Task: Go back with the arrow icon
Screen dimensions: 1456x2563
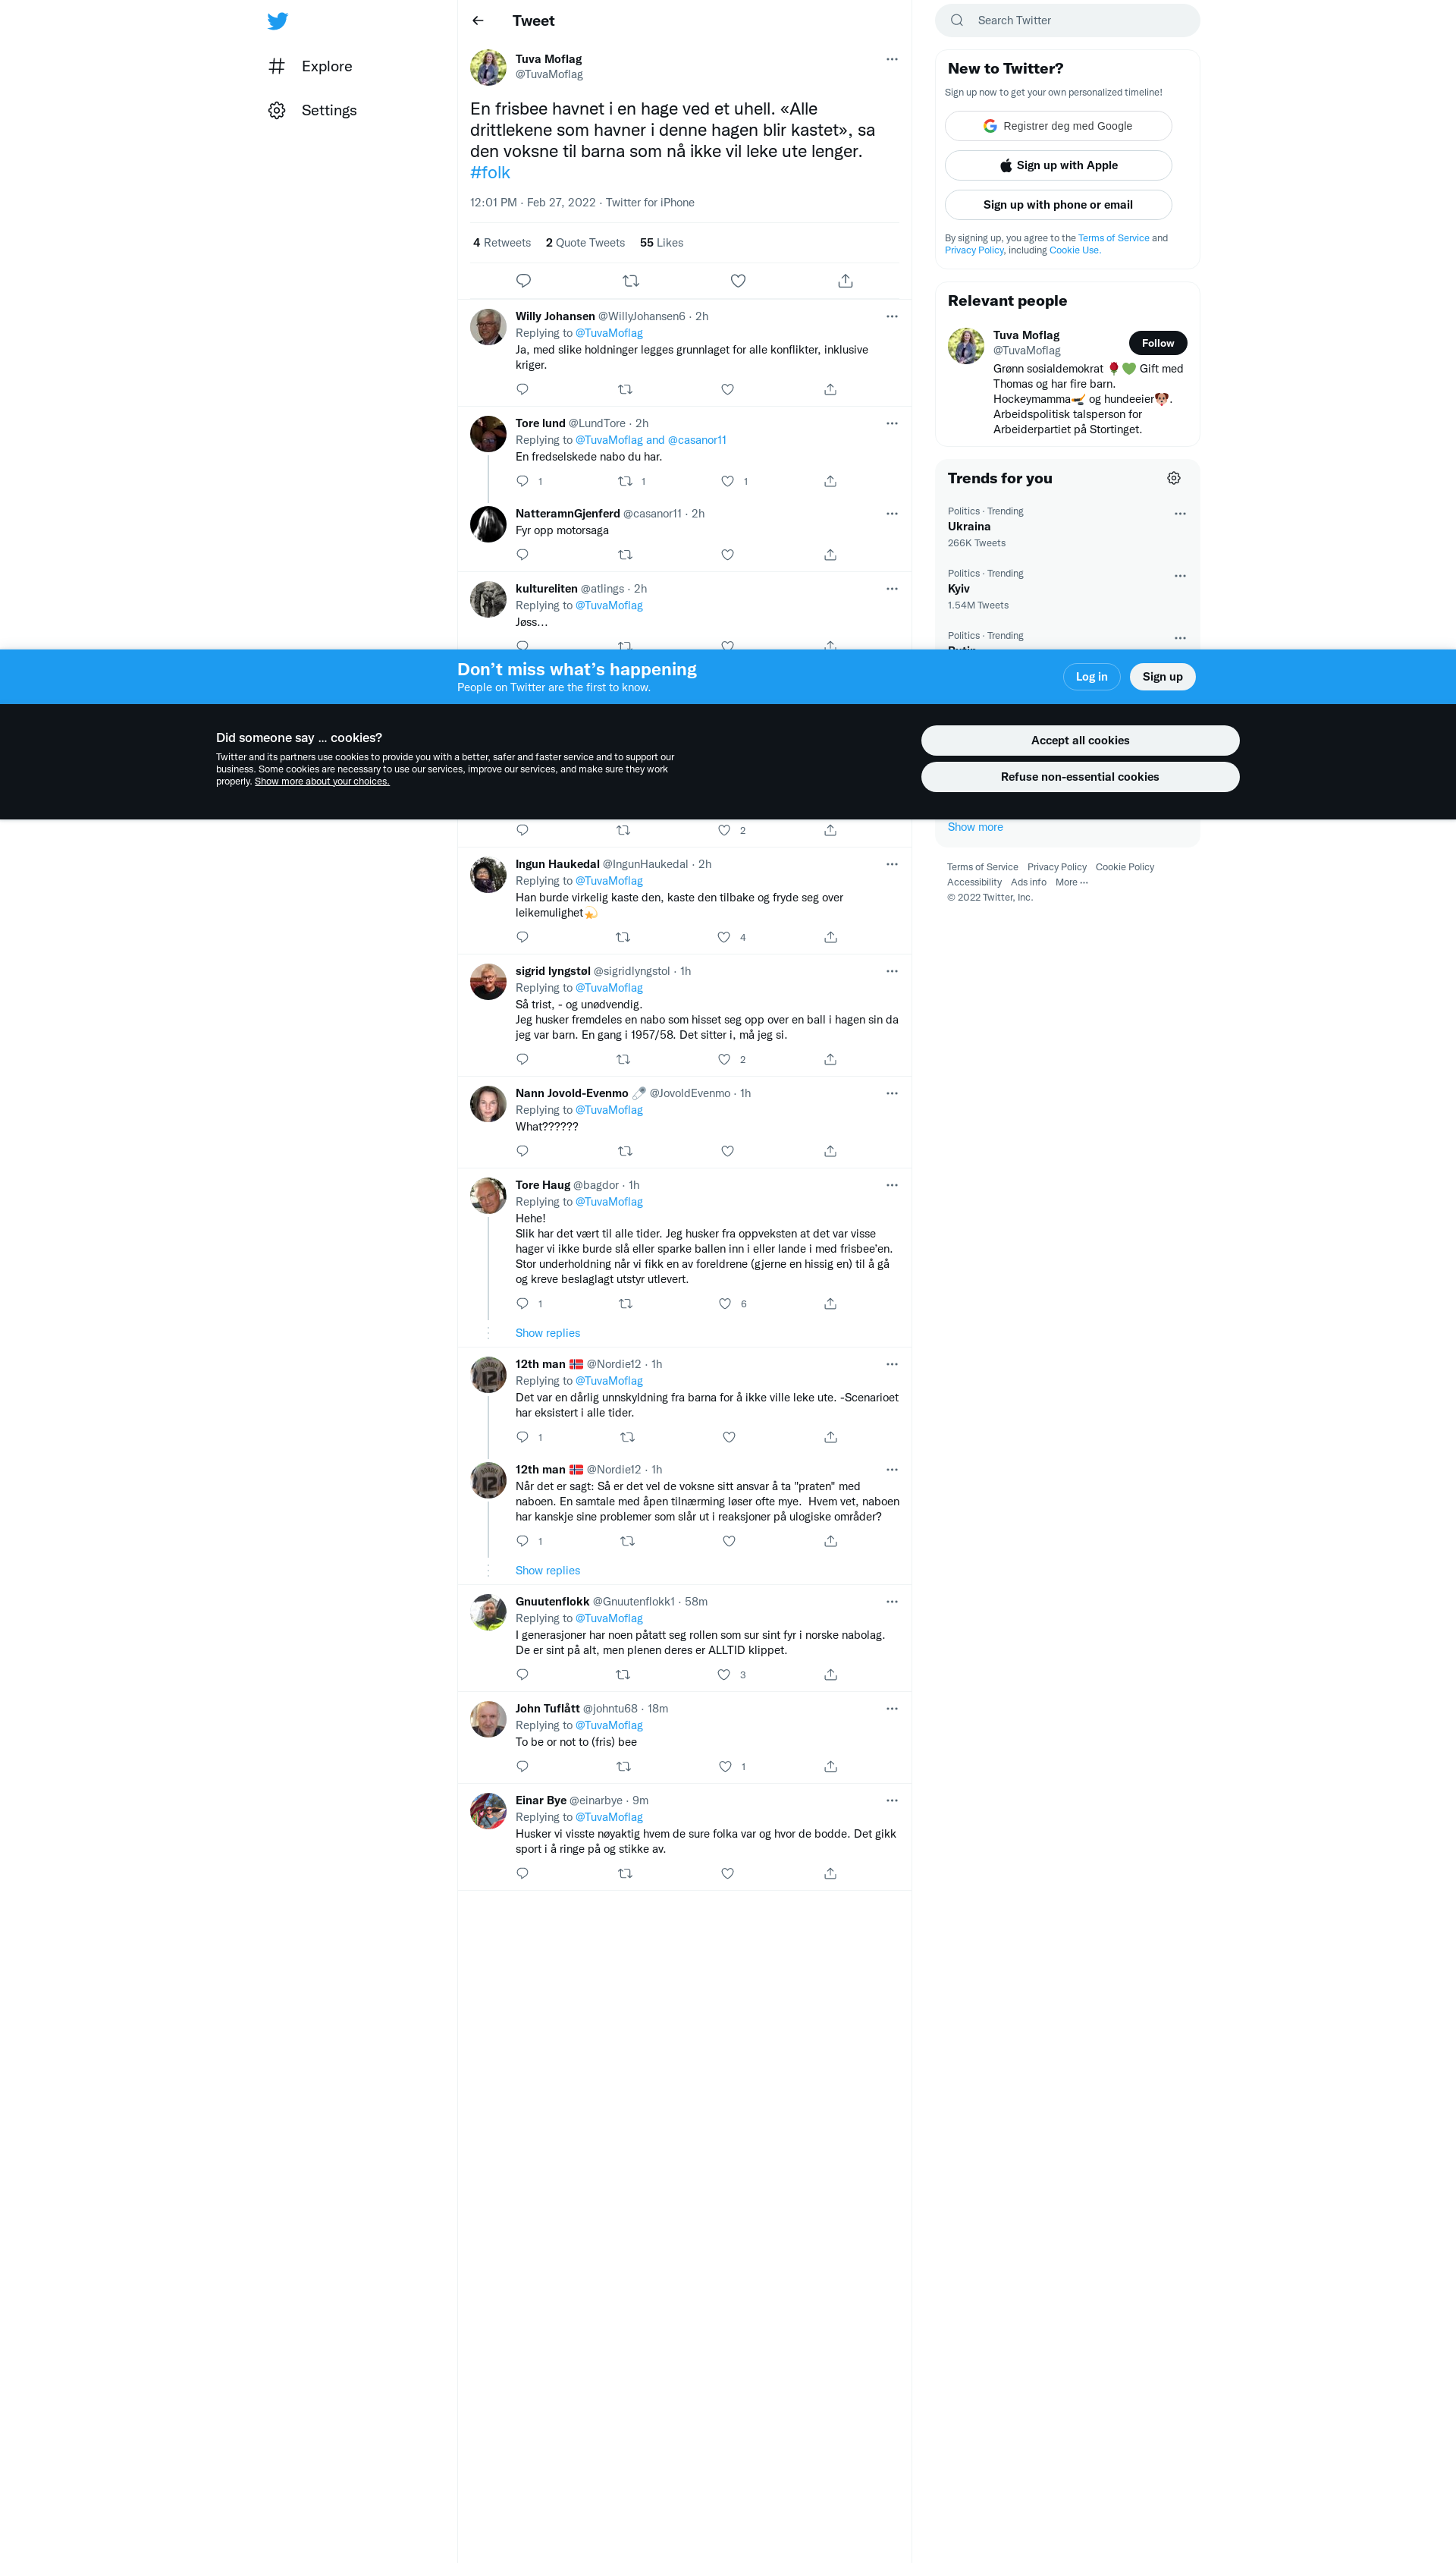Action: [x=478, y=21]
